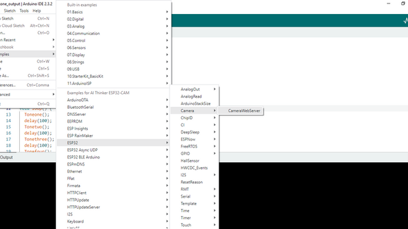
Task: Open the EEPROM examples
Action: 113,121
